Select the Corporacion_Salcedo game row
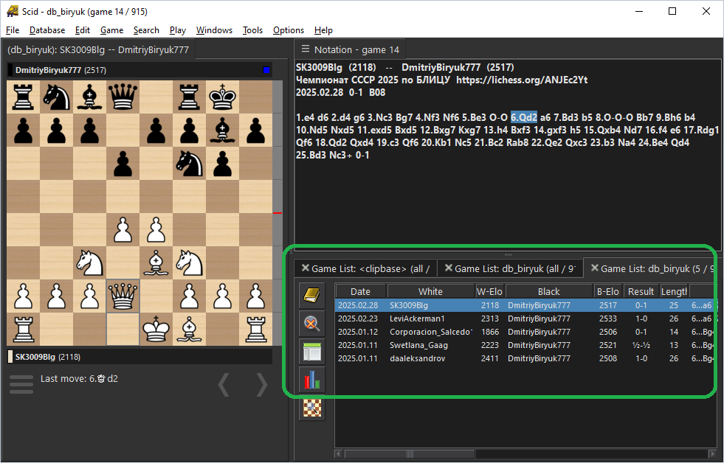Screen dimensions: 724x463 (525, 332)
